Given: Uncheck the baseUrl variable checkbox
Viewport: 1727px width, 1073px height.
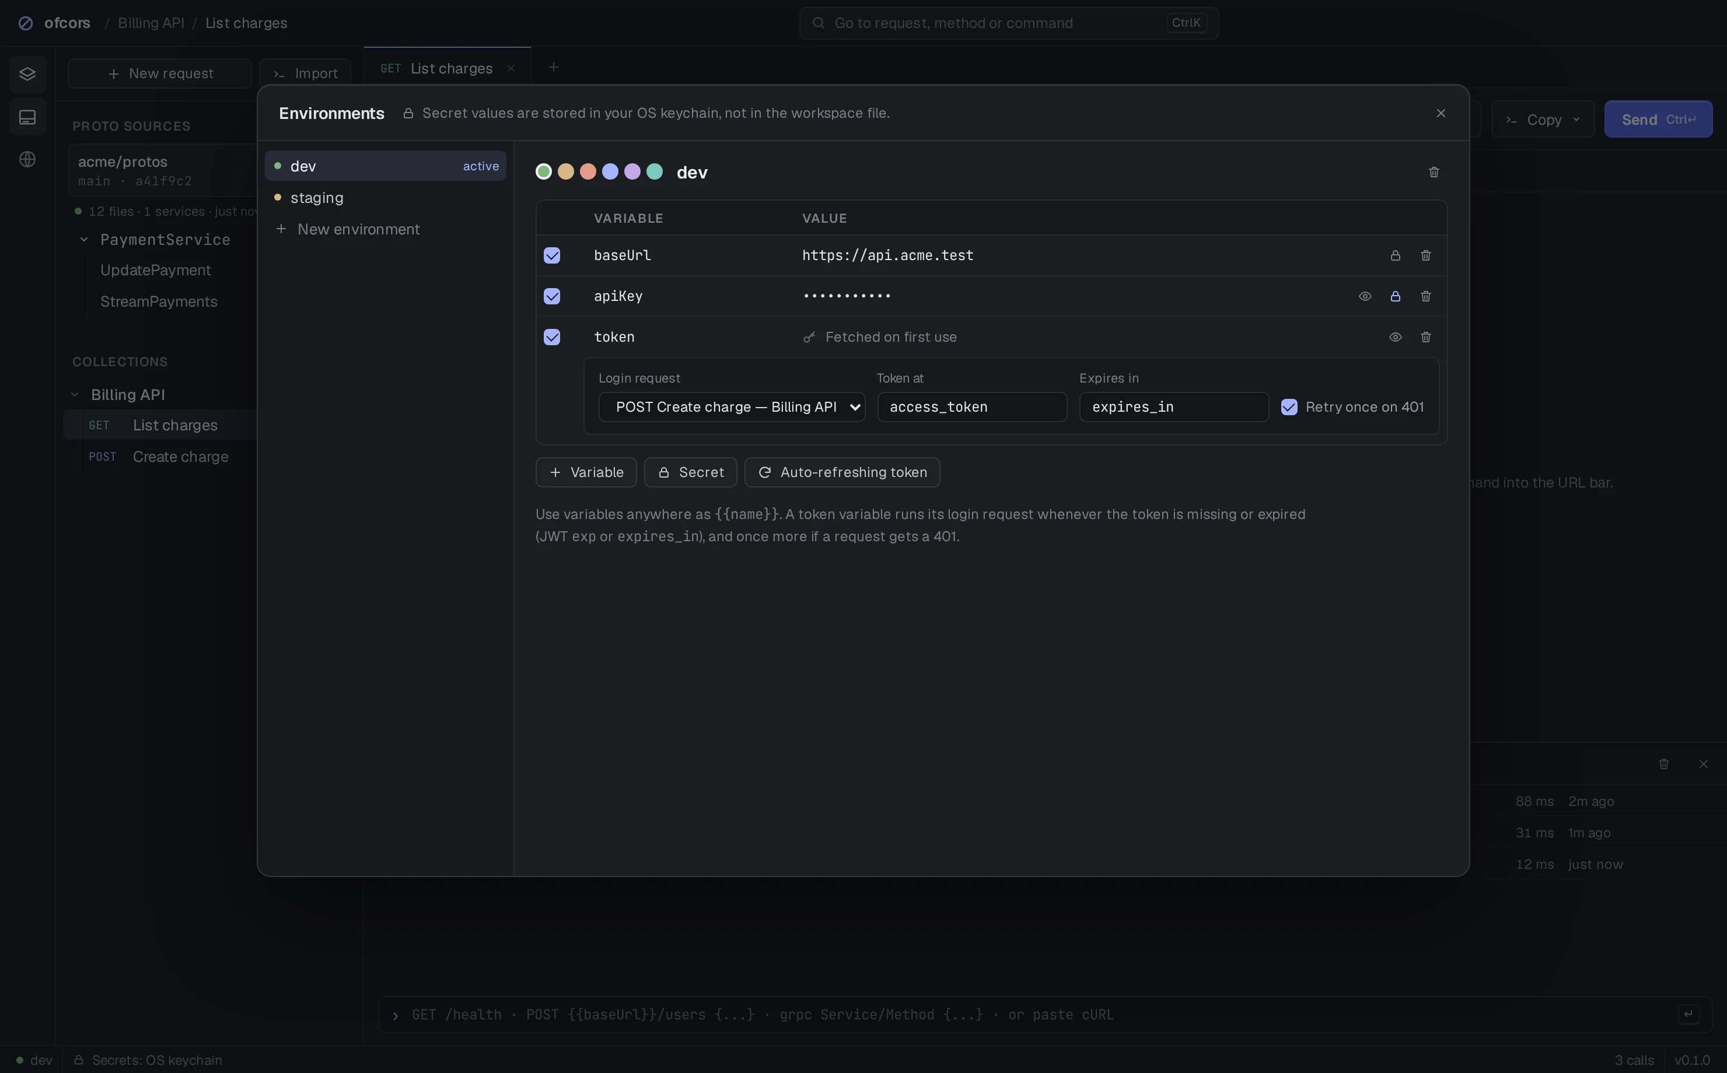Looking at the screenshot, I should coord(551,255).
